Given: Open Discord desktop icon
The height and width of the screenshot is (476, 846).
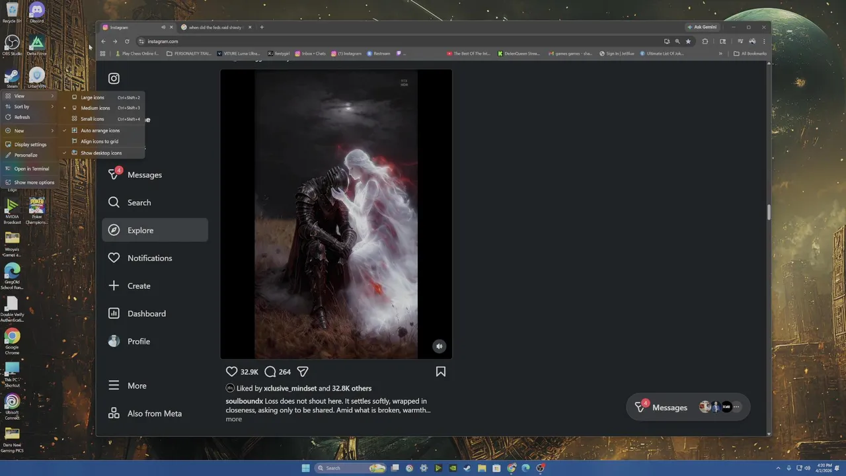Looking at the screenshot, I should point(37,13).
